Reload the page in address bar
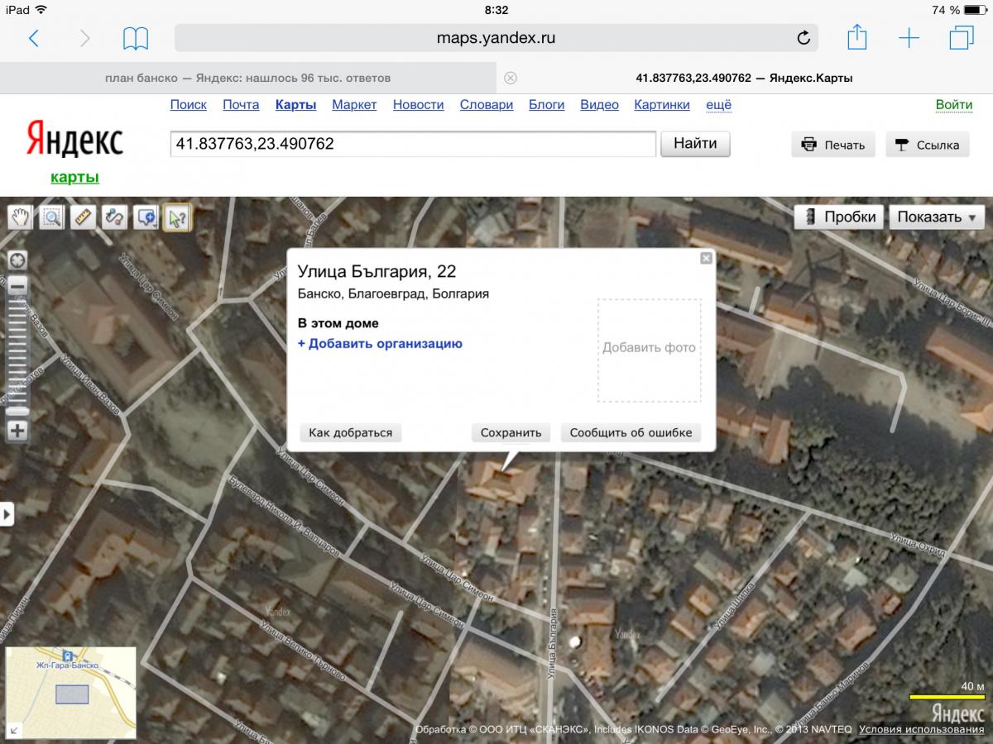This screenshot has width=993, height=744. [x=803, y=38]
